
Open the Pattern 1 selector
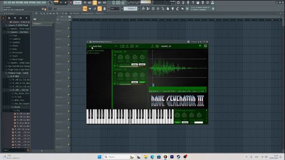click(x=130, y=8)
